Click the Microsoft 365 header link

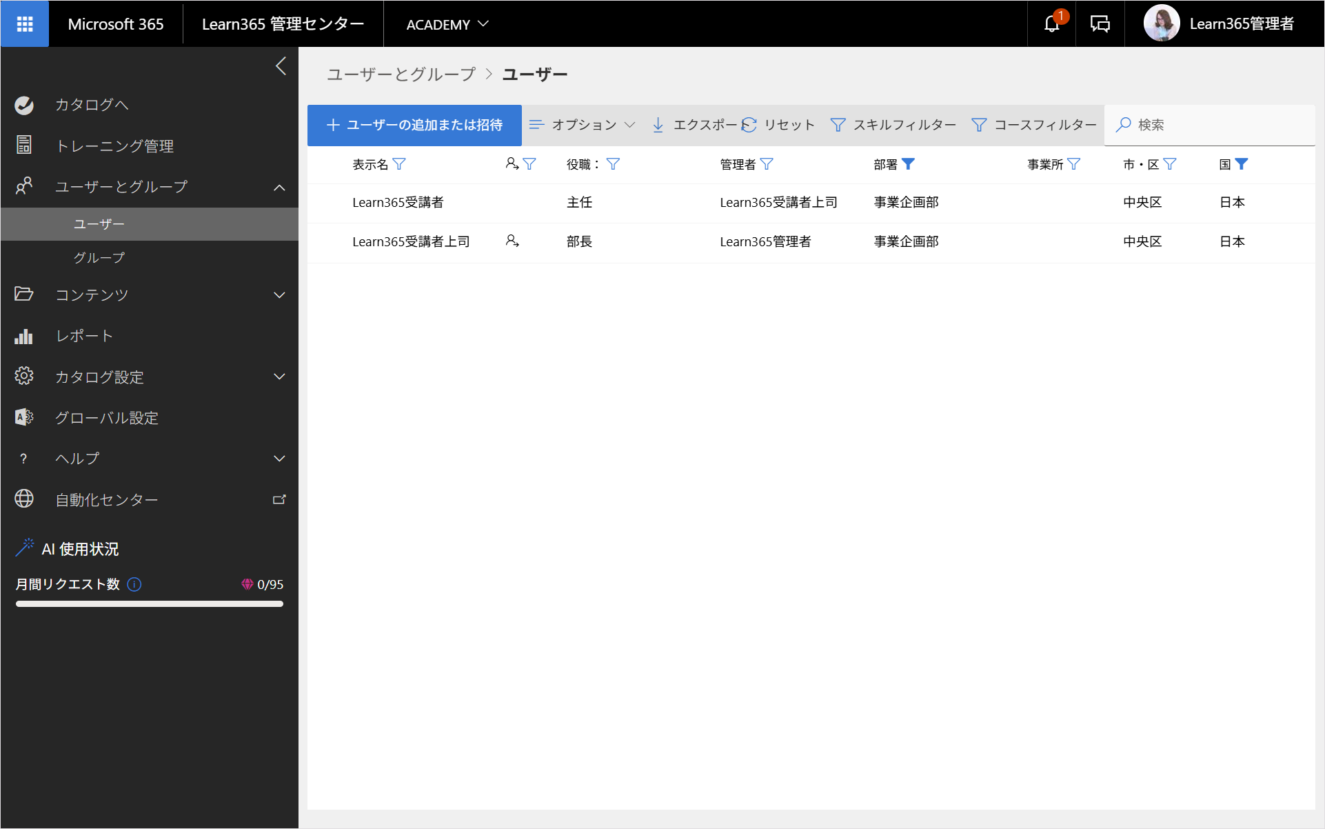(116, 24)
